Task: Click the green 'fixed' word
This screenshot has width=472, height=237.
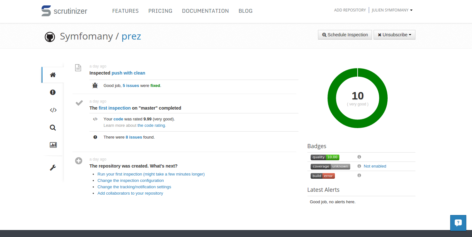Action: click(x=155, y=86)
